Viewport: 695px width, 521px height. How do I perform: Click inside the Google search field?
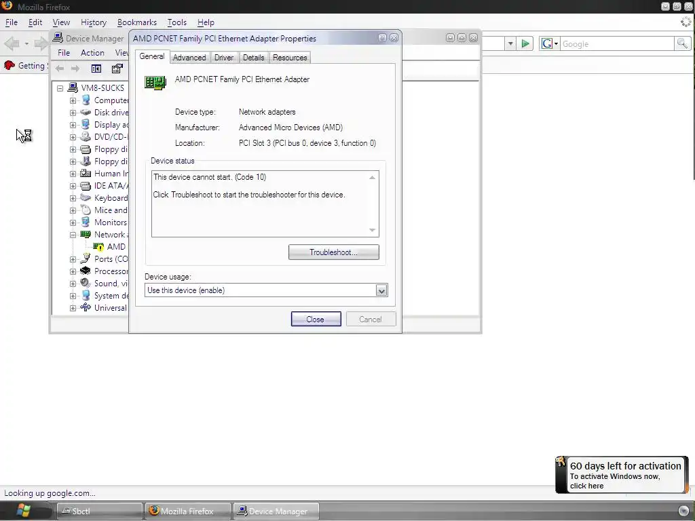coord(617,44)
